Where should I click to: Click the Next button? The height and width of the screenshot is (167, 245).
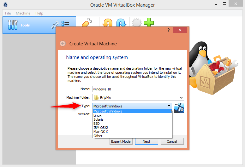(146, 141)
